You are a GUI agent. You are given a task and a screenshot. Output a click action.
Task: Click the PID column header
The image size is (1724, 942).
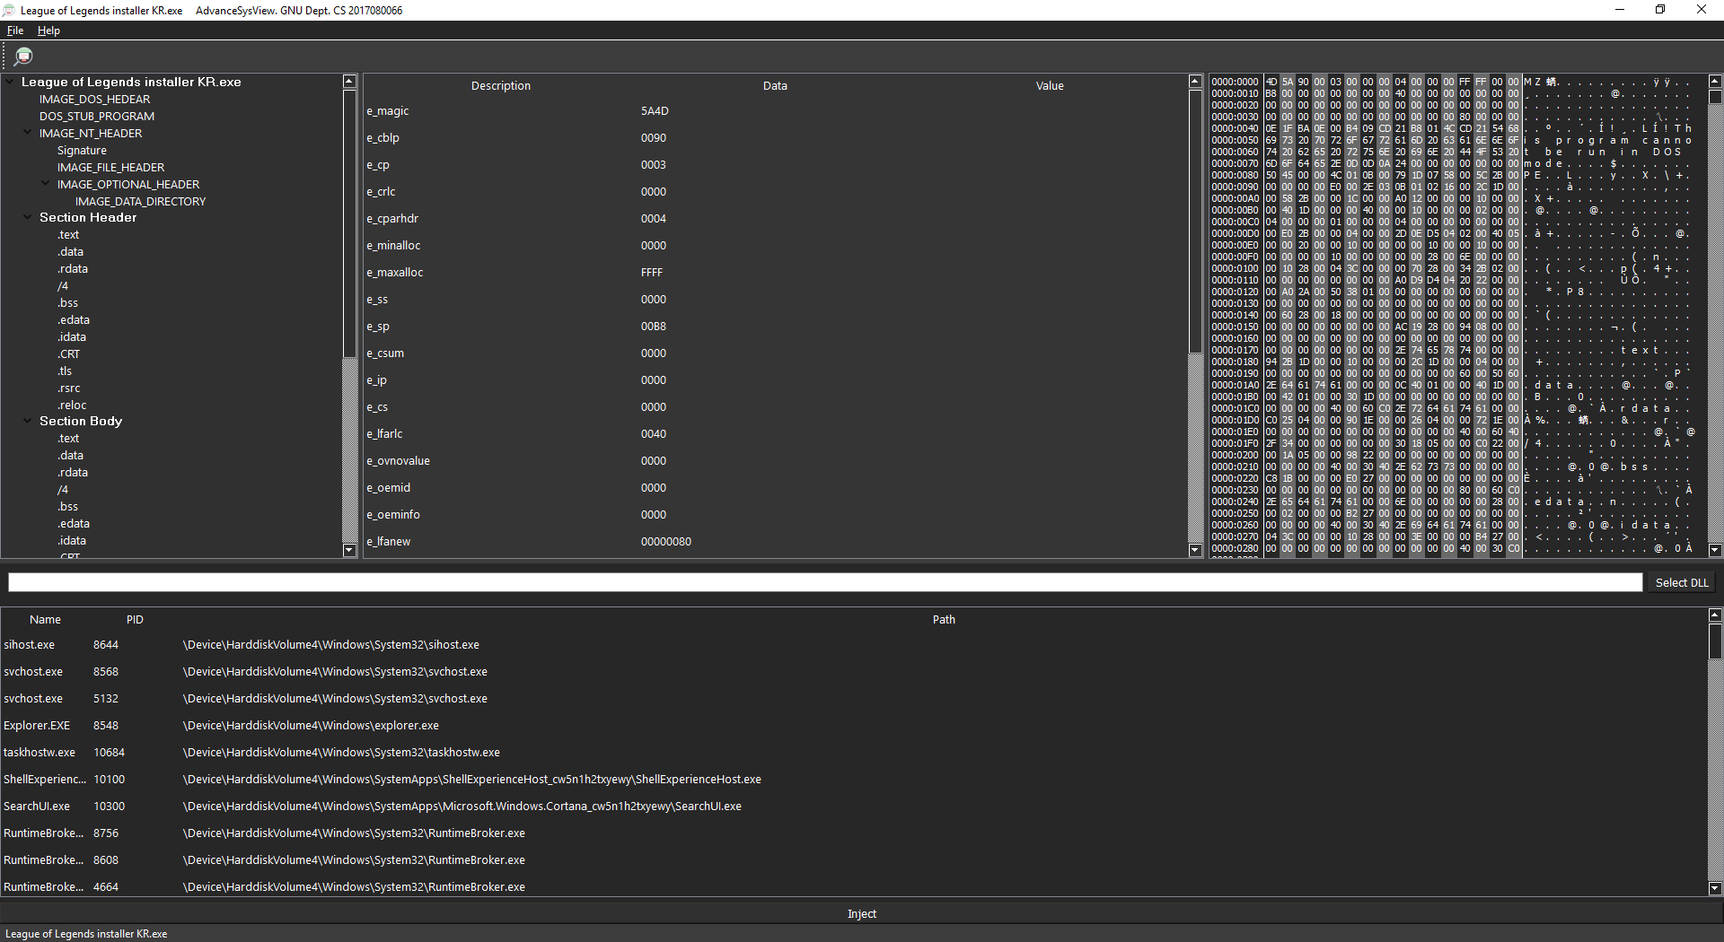[x=135, y=620]
